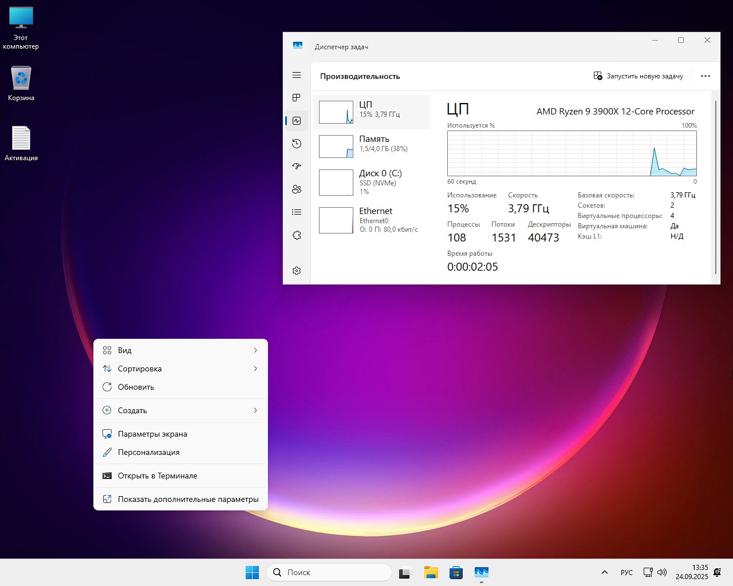The image size is (733, 586).
Task: Open the Processes page icon in sidebar
Action: (297, 98)
